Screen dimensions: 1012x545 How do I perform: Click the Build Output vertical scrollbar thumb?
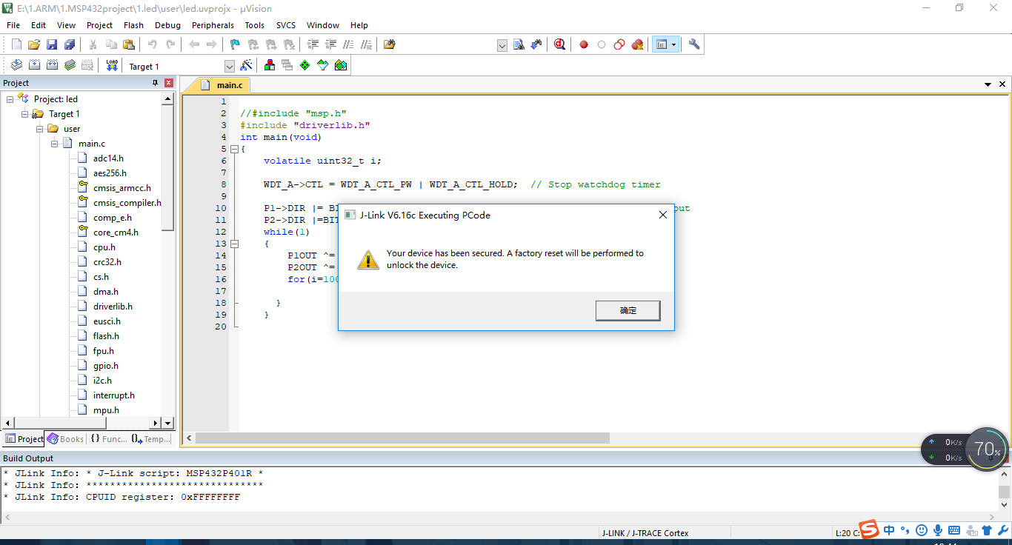click(1004, 492)
